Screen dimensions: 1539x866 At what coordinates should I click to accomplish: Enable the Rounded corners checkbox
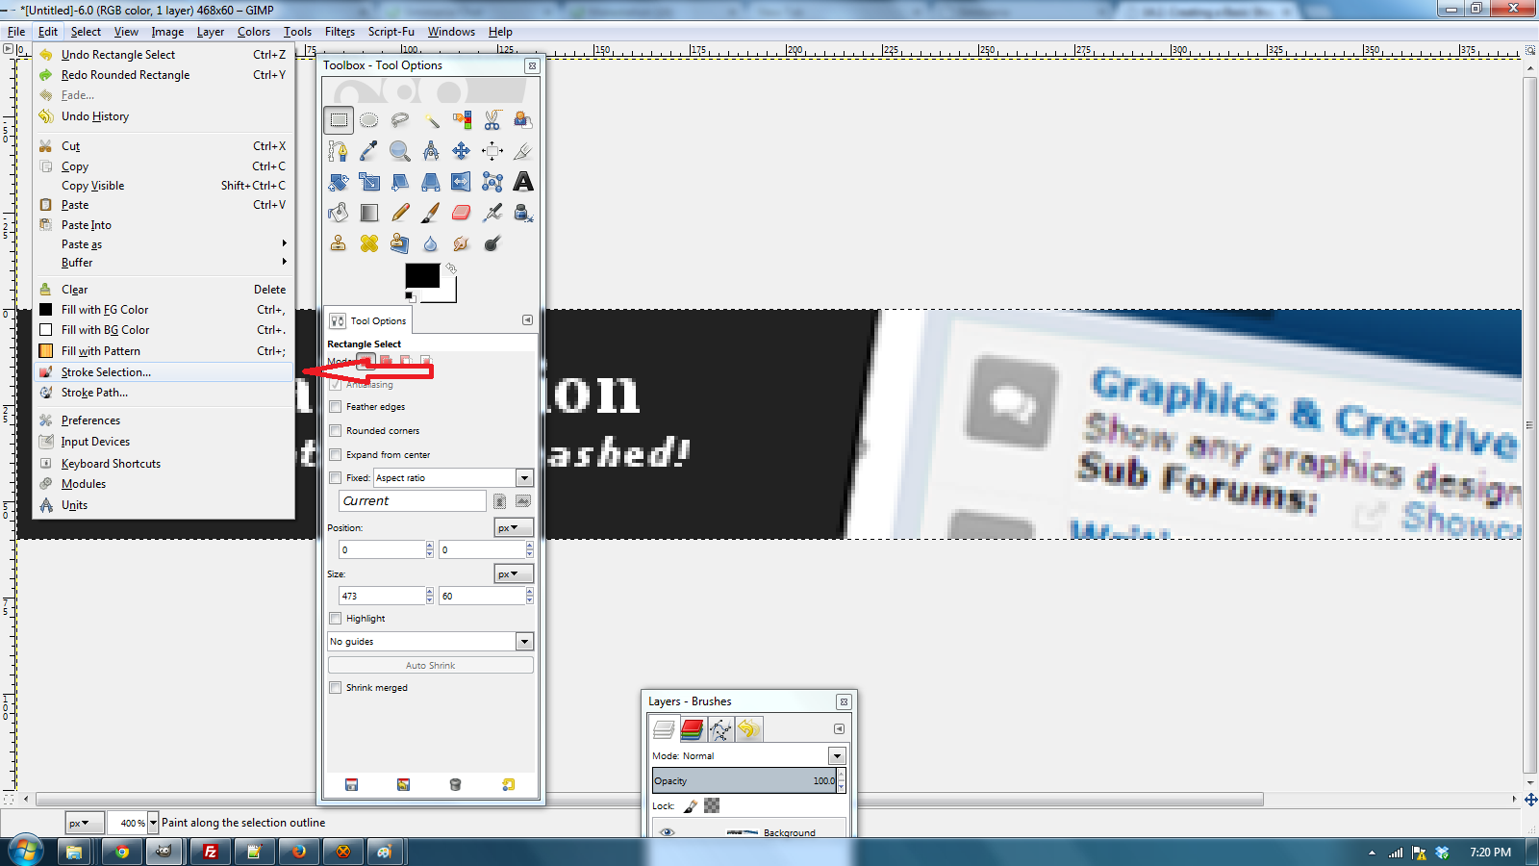click(336, 431)
